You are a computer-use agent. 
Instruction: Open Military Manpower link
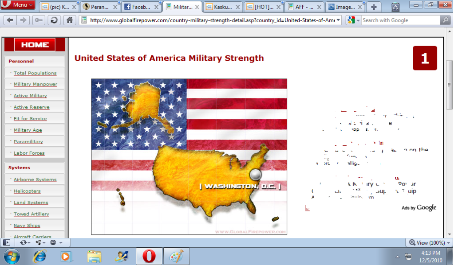tap(36, 84)
